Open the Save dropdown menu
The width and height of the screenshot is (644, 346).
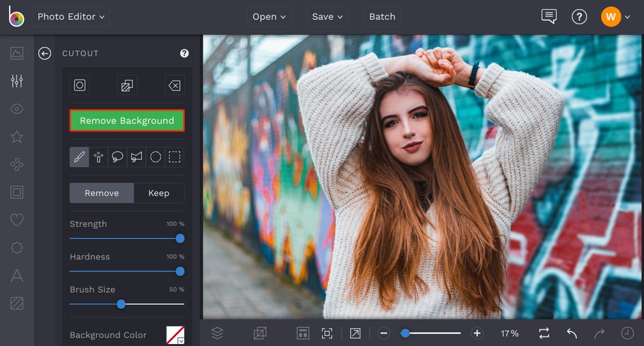coord(327,16)
